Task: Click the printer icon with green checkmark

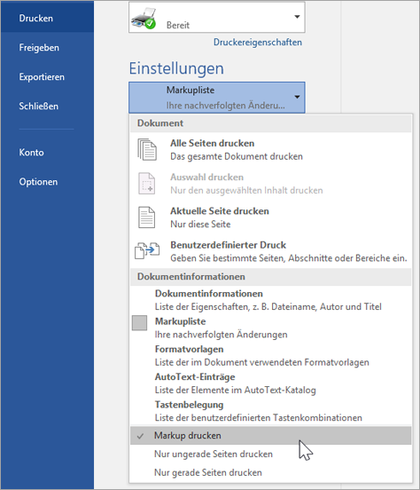Action: click(144, 19)
